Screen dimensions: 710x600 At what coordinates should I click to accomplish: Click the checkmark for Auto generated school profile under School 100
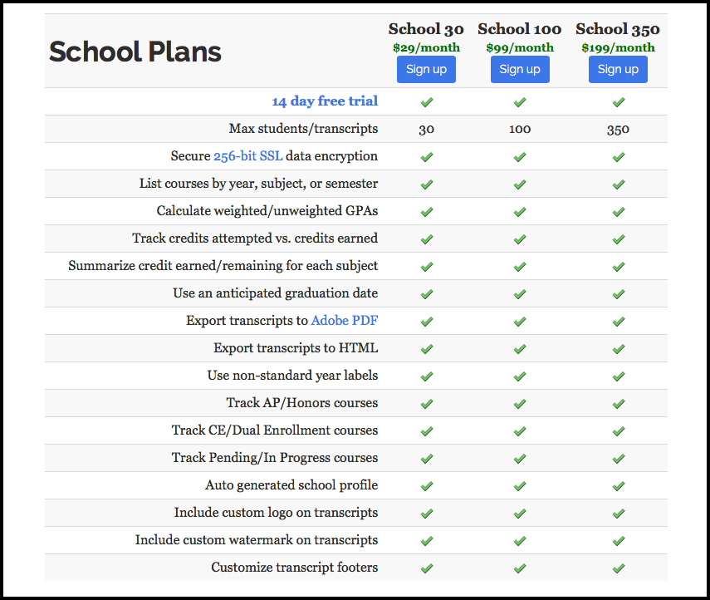coord(520,486)
